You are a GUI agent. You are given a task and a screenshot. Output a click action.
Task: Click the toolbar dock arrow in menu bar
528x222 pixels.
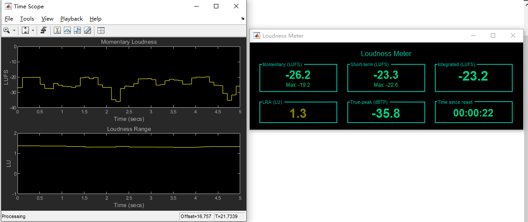[x=243, y=19]
